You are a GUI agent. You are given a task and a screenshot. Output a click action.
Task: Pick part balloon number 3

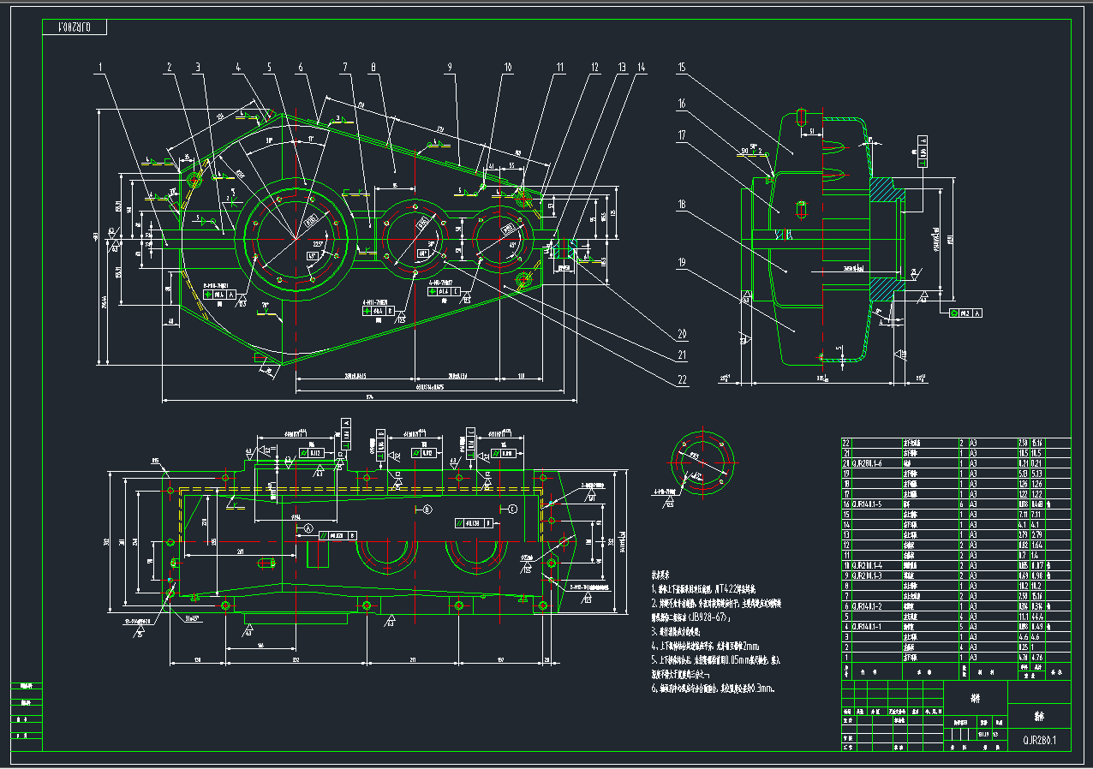click(197, 66)
